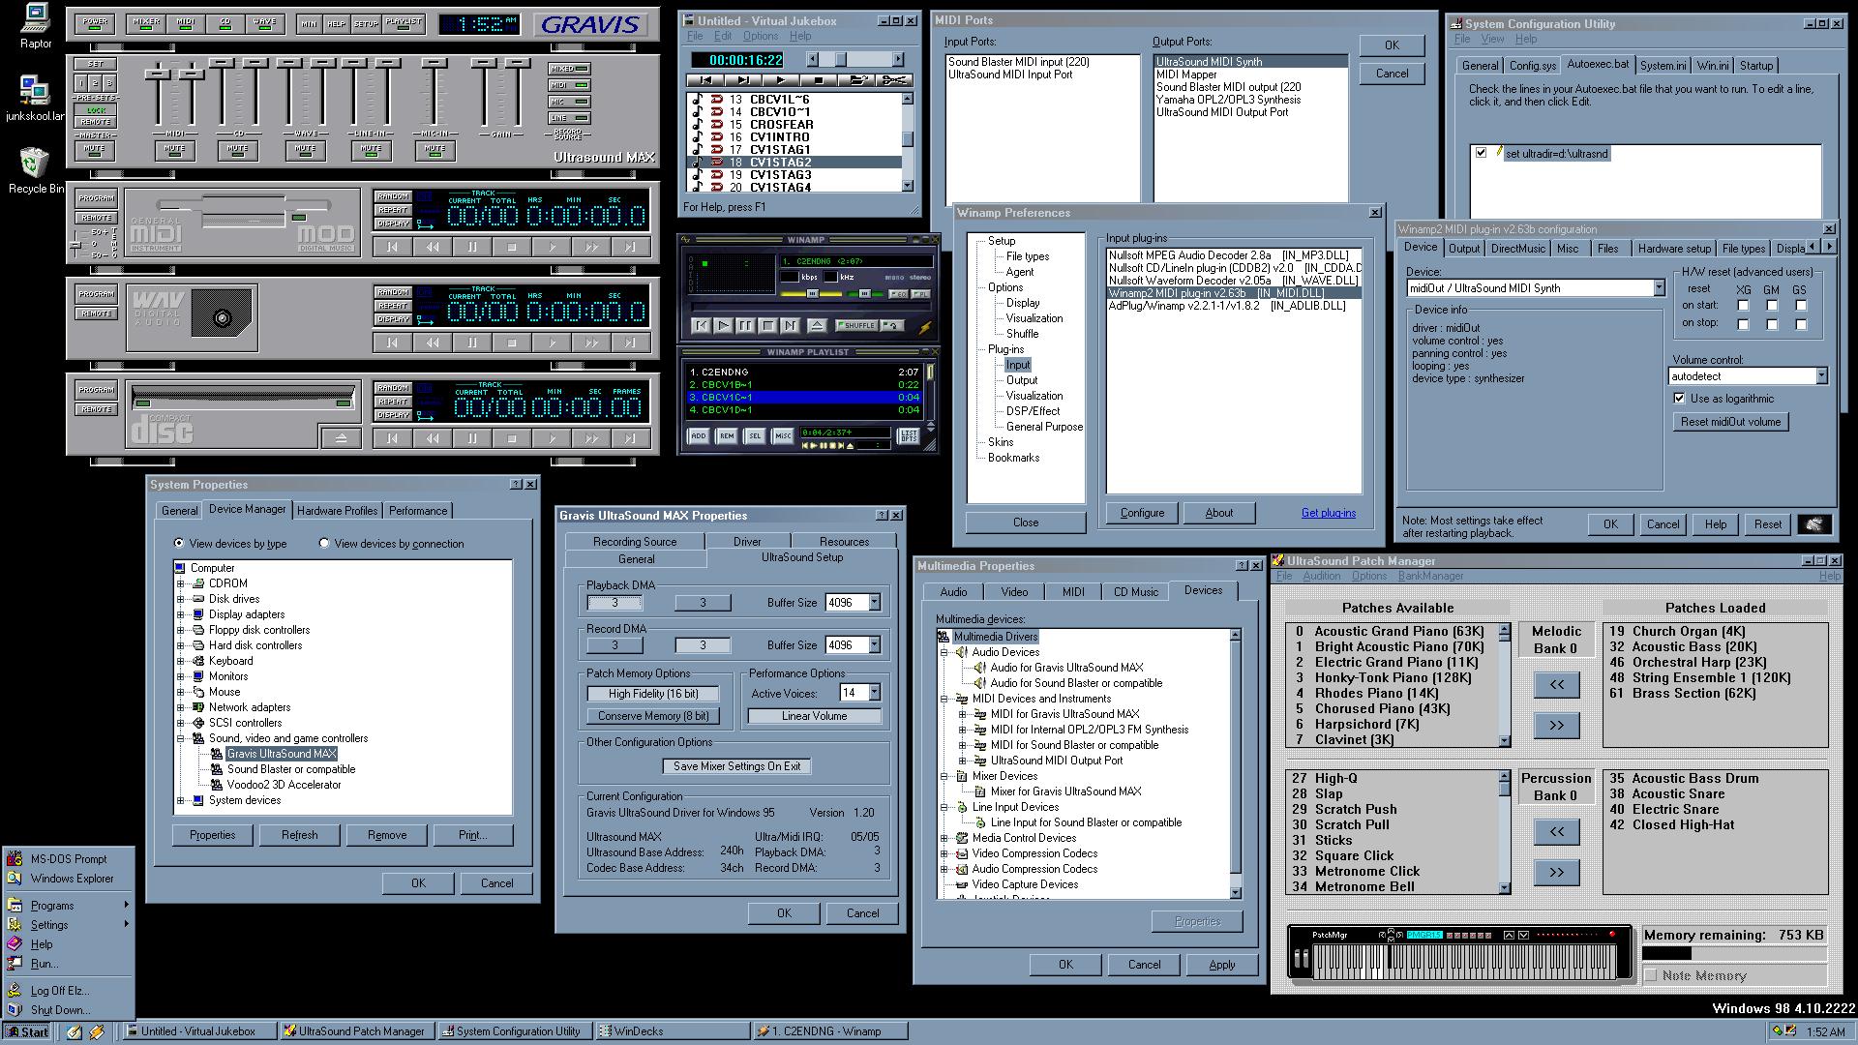The height and width of the screenshot is (1045, 1858).
Task: Select the Recycle Bin desktop icon
Action: click(x=36, y=171)
